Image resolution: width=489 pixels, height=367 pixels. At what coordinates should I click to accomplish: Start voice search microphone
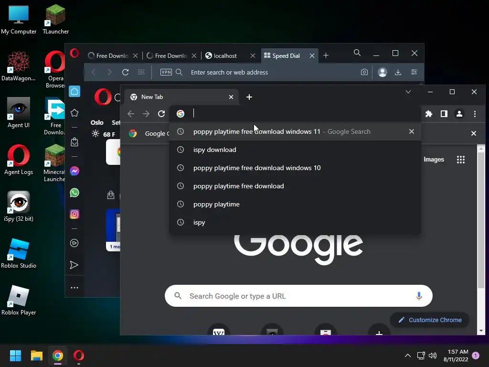(419, 296)
